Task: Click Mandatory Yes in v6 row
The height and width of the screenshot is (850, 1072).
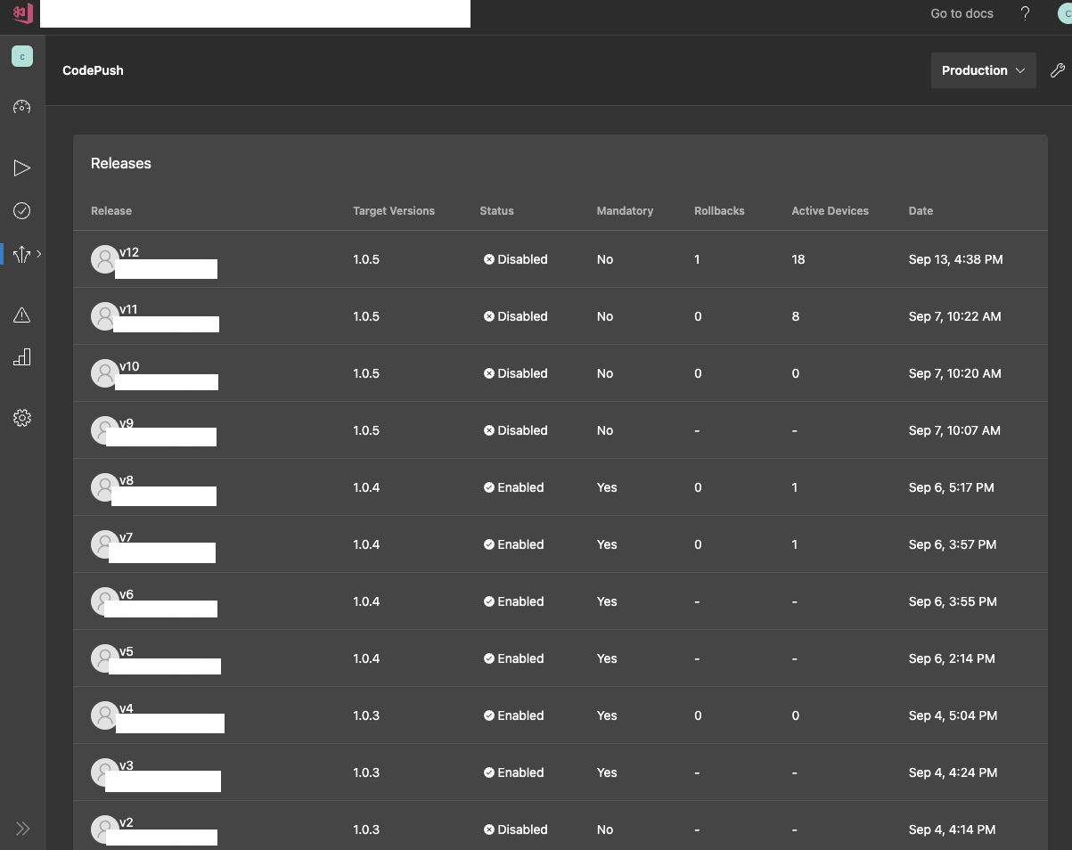Action: point(607,601)
